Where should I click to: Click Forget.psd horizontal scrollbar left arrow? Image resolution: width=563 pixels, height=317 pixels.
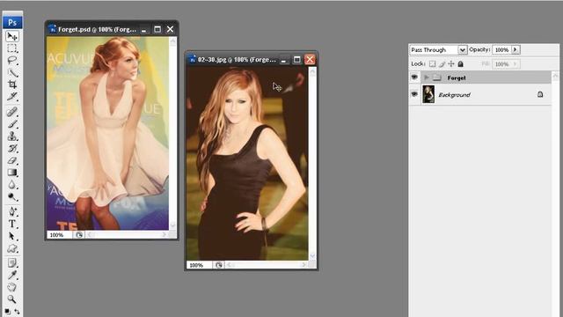pos(90,235)
